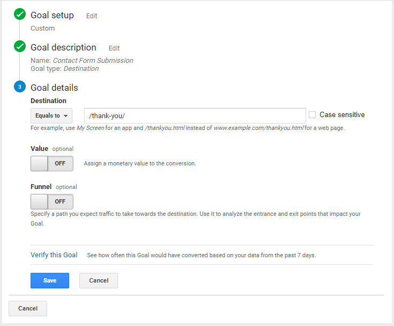Turn on the Value toggle switch
The width and height of the screenshot is (394, 326).
52,163
